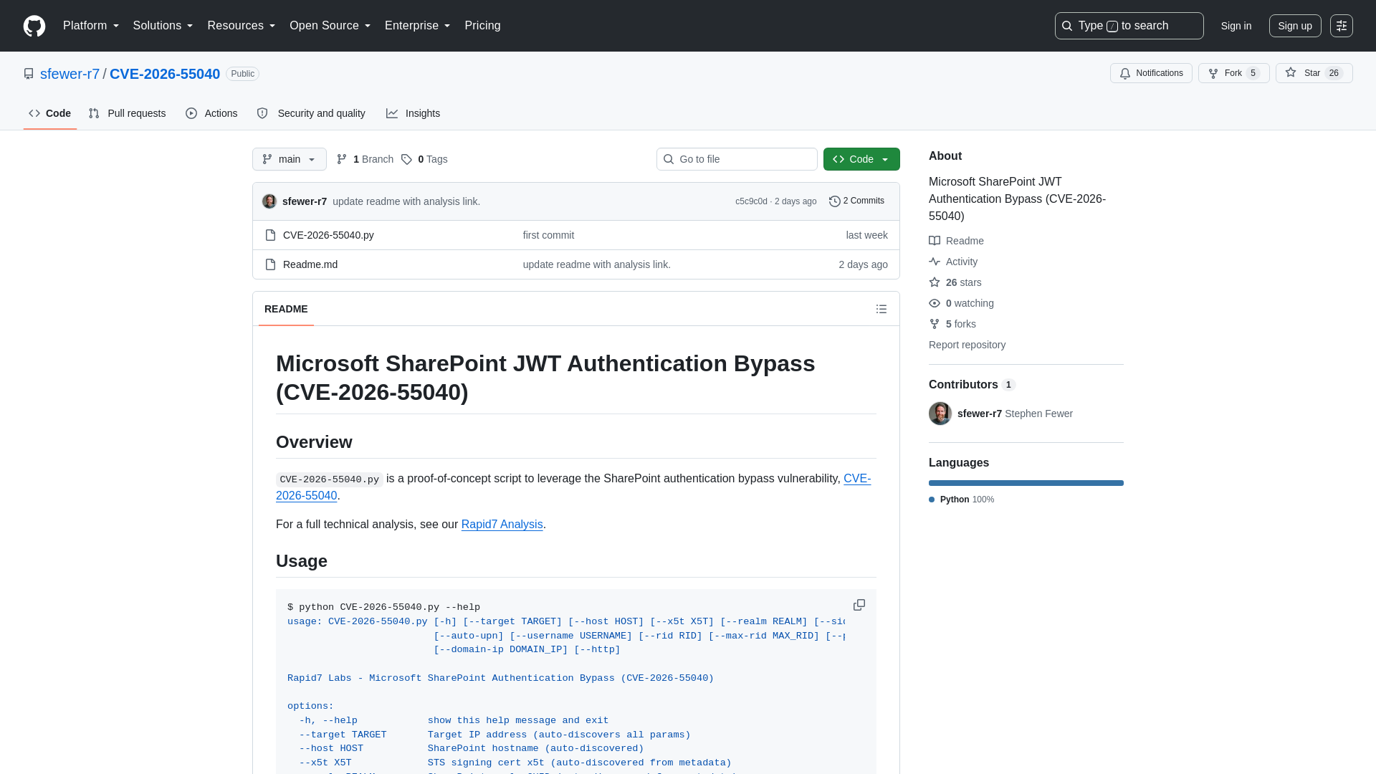Open the GitHub home logo
The width and height of the screenshot is (1376, 774).
34,26
